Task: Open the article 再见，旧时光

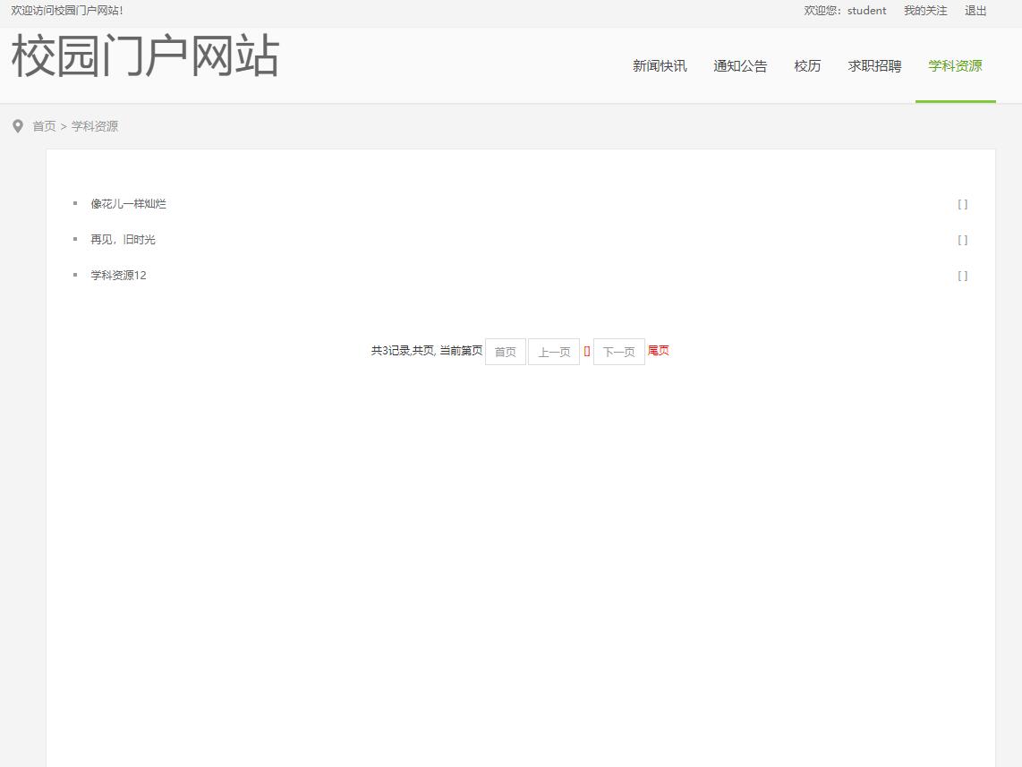Action: click(x=122, y=239)
